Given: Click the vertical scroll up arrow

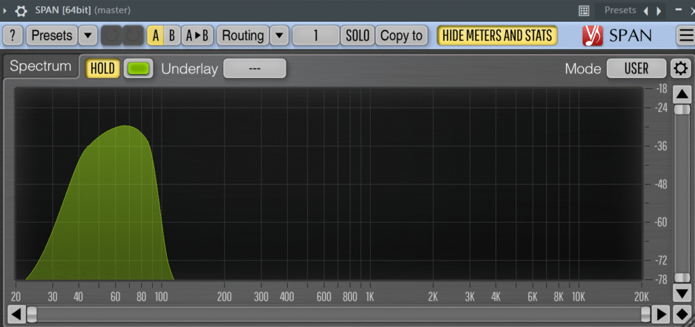Looking at the screenshot, I should [x=681, y=94].
